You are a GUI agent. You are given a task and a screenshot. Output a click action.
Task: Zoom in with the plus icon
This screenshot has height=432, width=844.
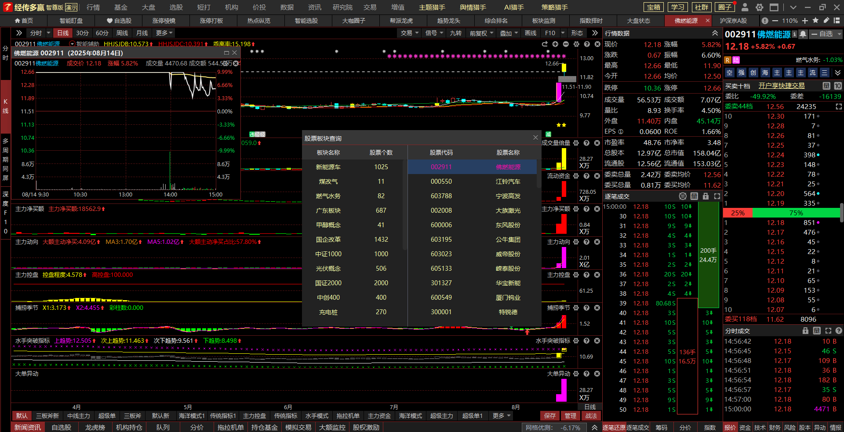tap(805, 21)
